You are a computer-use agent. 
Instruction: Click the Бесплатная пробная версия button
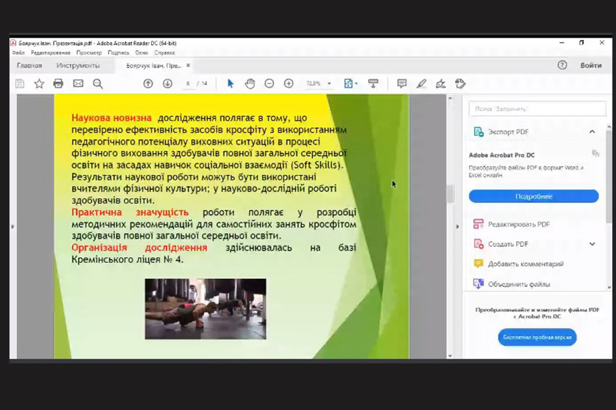537,338
